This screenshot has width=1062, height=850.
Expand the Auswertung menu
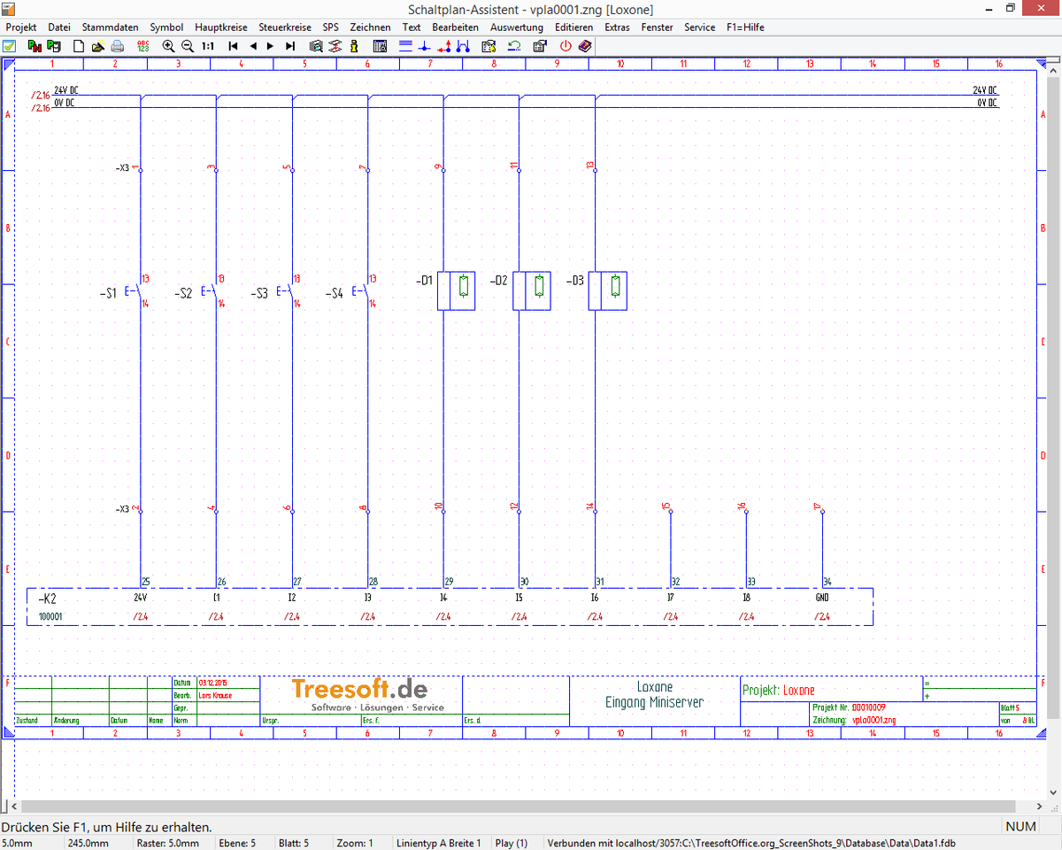[x=517, y=27]
